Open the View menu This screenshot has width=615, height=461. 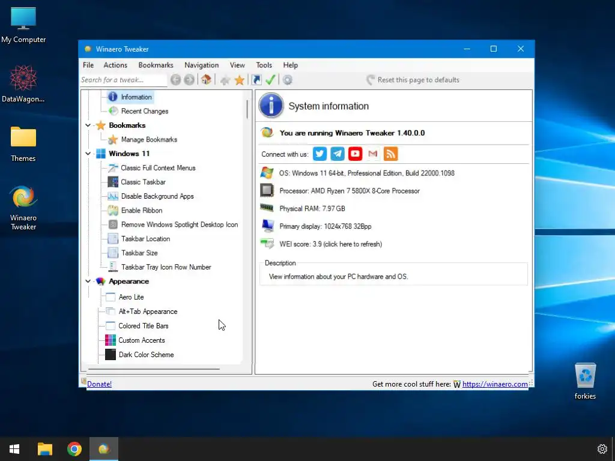click(x=237, y=65)
